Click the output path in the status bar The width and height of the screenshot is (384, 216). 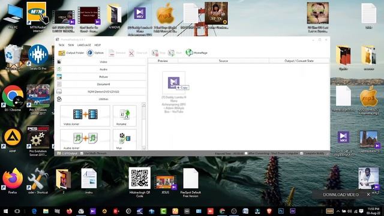[x=67, y=154]
